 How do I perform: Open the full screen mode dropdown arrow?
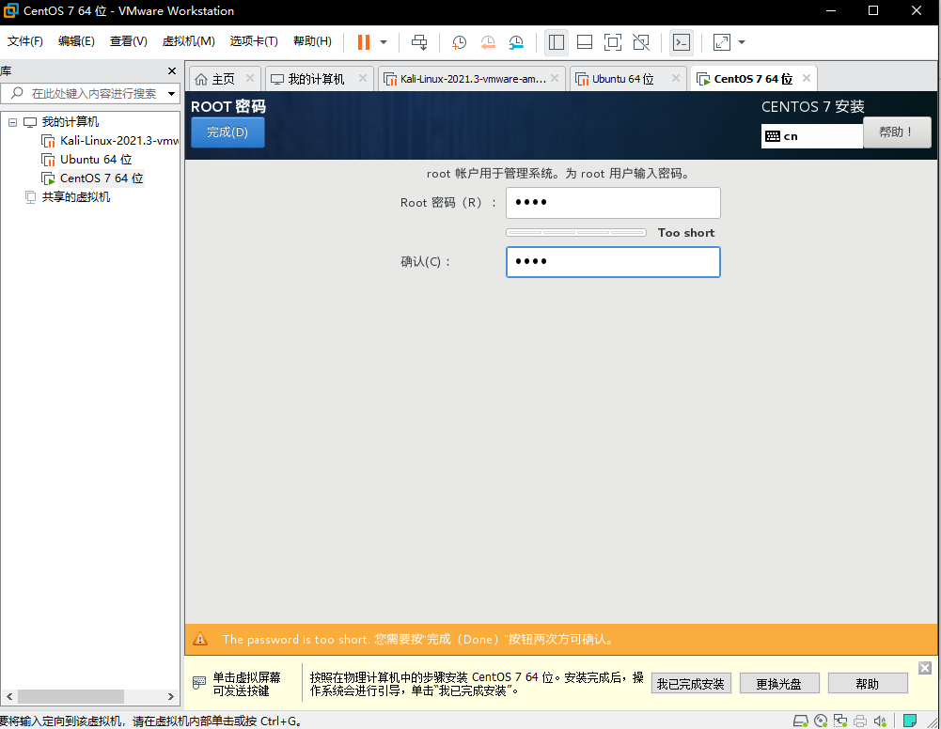(743, 42)
